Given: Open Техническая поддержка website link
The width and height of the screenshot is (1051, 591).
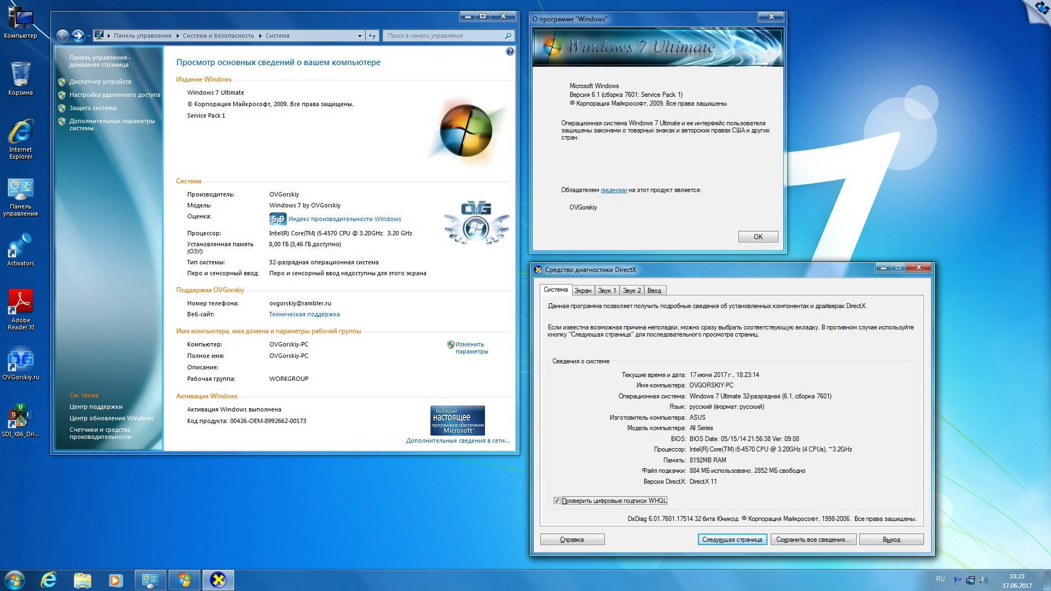Looking at the screenshot, I should (x=304, y=314).
